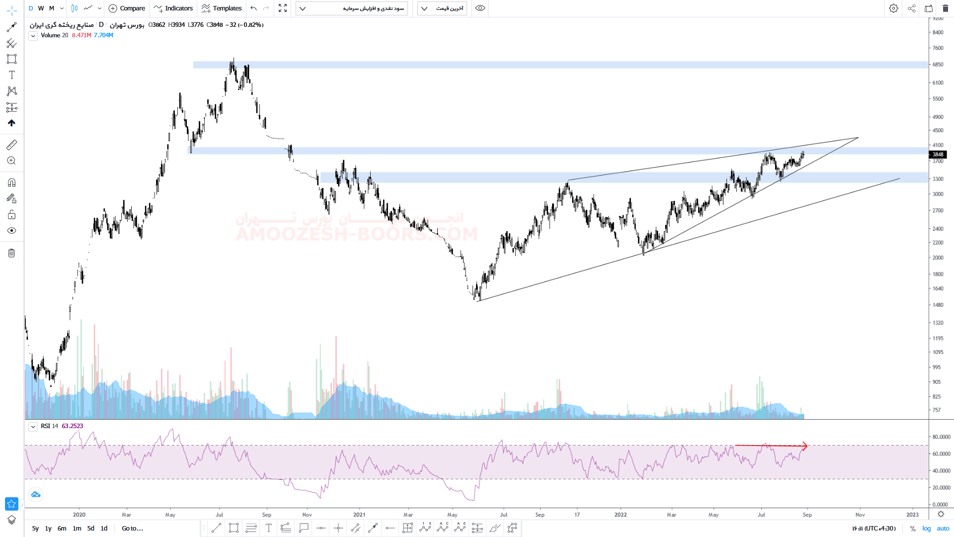The image size is (954, 537).
Task: Collapse the Volume indicator legend arrow
Action: (x=33, y=36)
